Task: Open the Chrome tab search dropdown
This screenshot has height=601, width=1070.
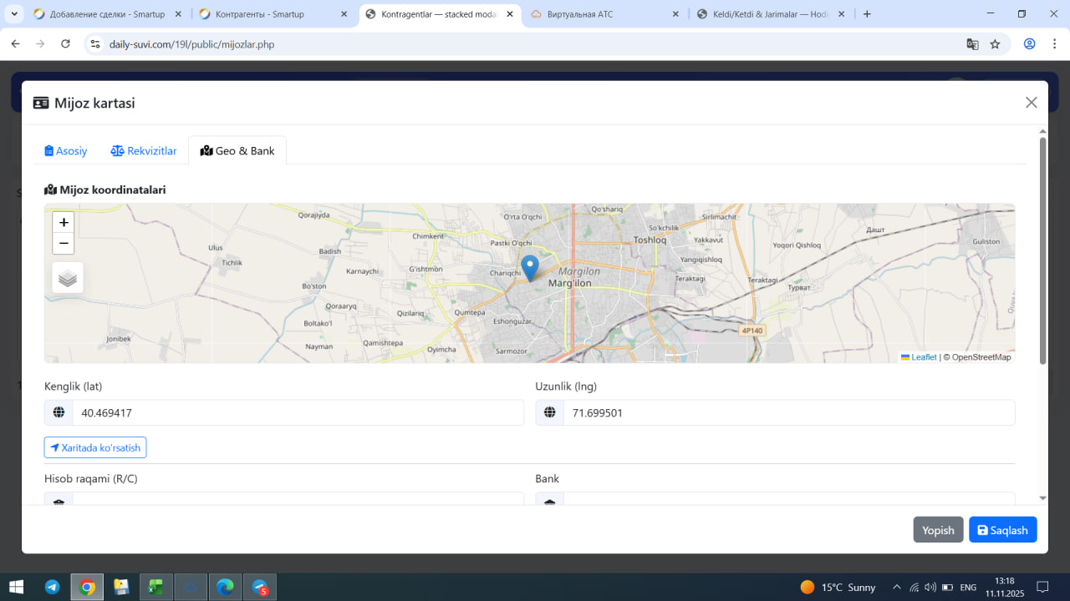Action: coord(14,14)
